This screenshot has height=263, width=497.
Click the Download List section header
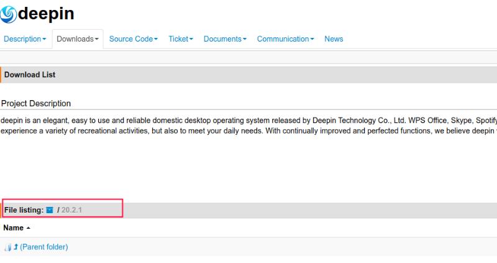click(30, 75)
